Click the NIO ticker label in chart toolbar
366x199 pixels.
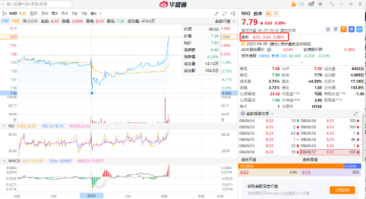13,14
